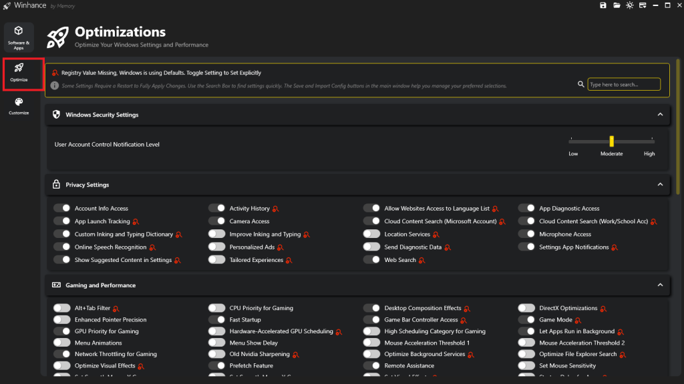This screenshot has width=684, height=384.
Task: Click the search magnifier icon
Action: [580, 84]
